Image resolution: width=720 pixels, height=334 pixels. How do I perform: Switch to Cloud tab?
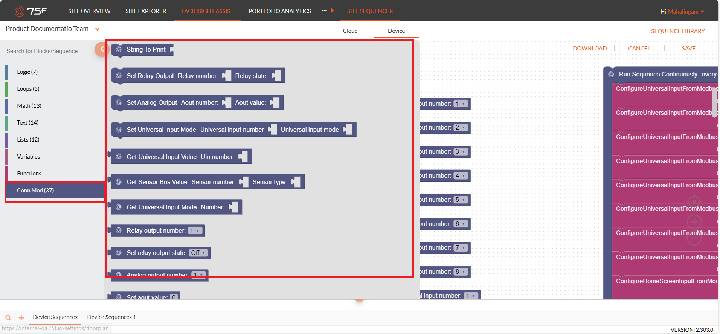tap(350, 31)
